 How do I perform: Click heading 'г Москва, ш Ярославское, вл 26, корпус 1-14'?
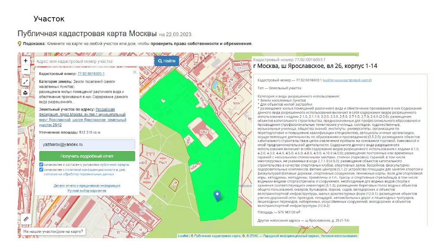tap(315, 66)
